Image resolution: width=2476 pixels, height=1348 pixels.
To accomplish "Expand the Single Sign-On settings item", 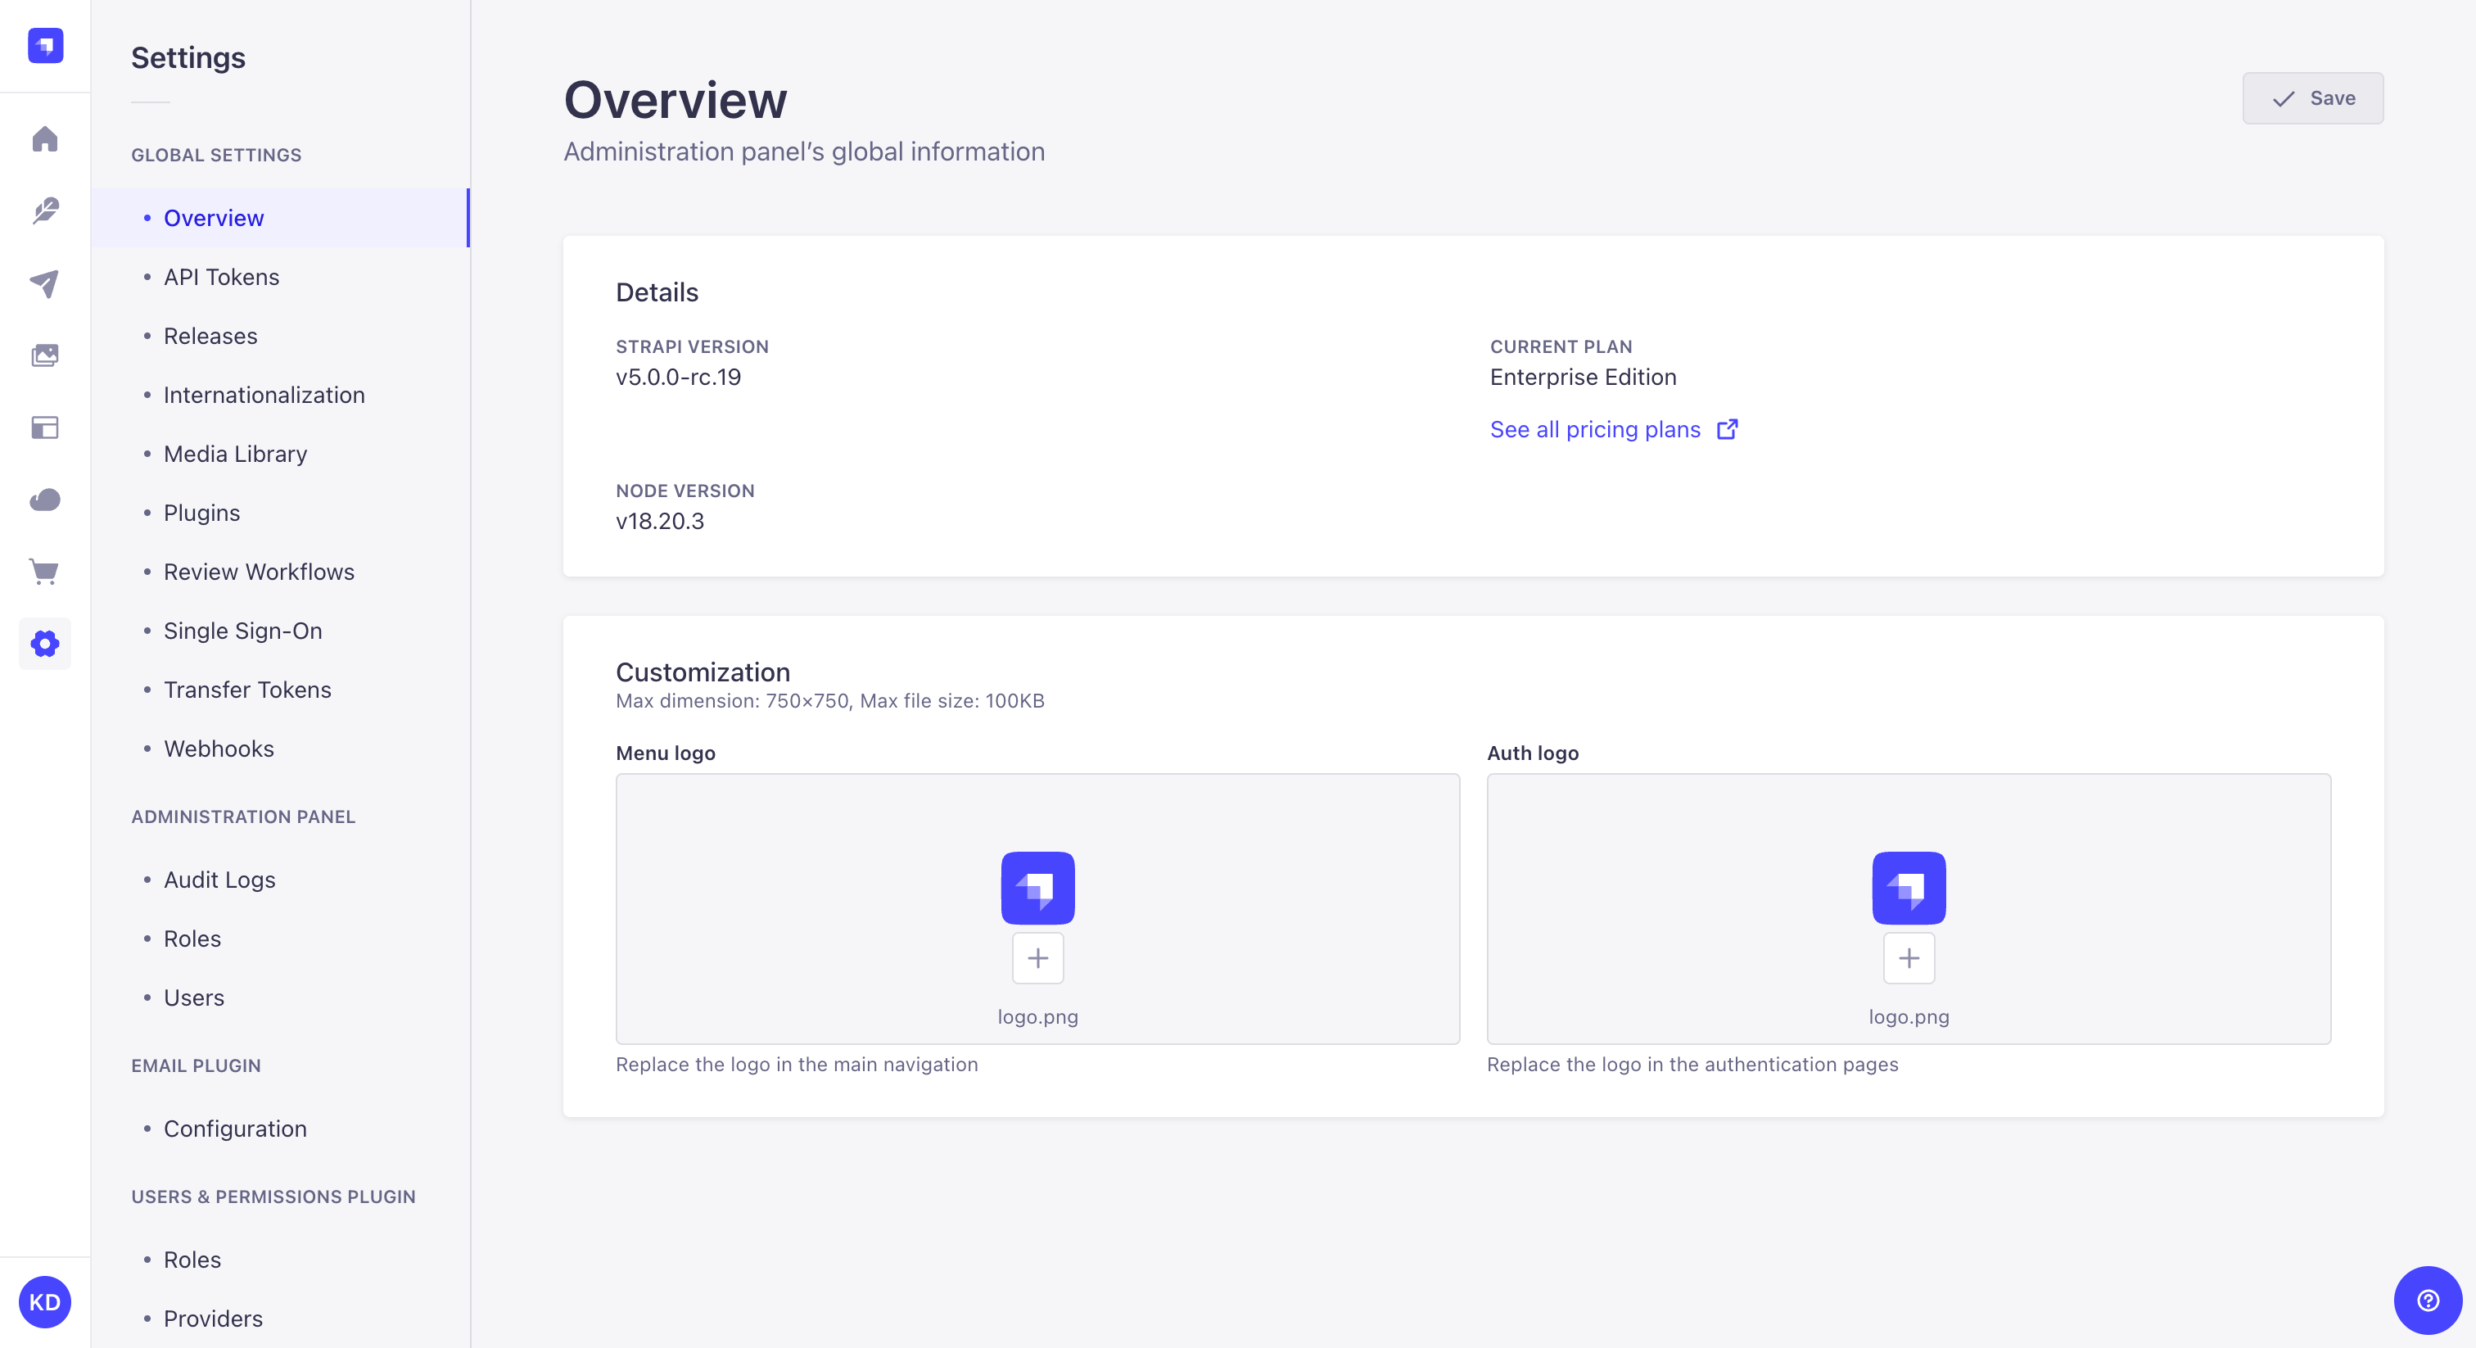I will pyautogui.click(x=242, y=629).
